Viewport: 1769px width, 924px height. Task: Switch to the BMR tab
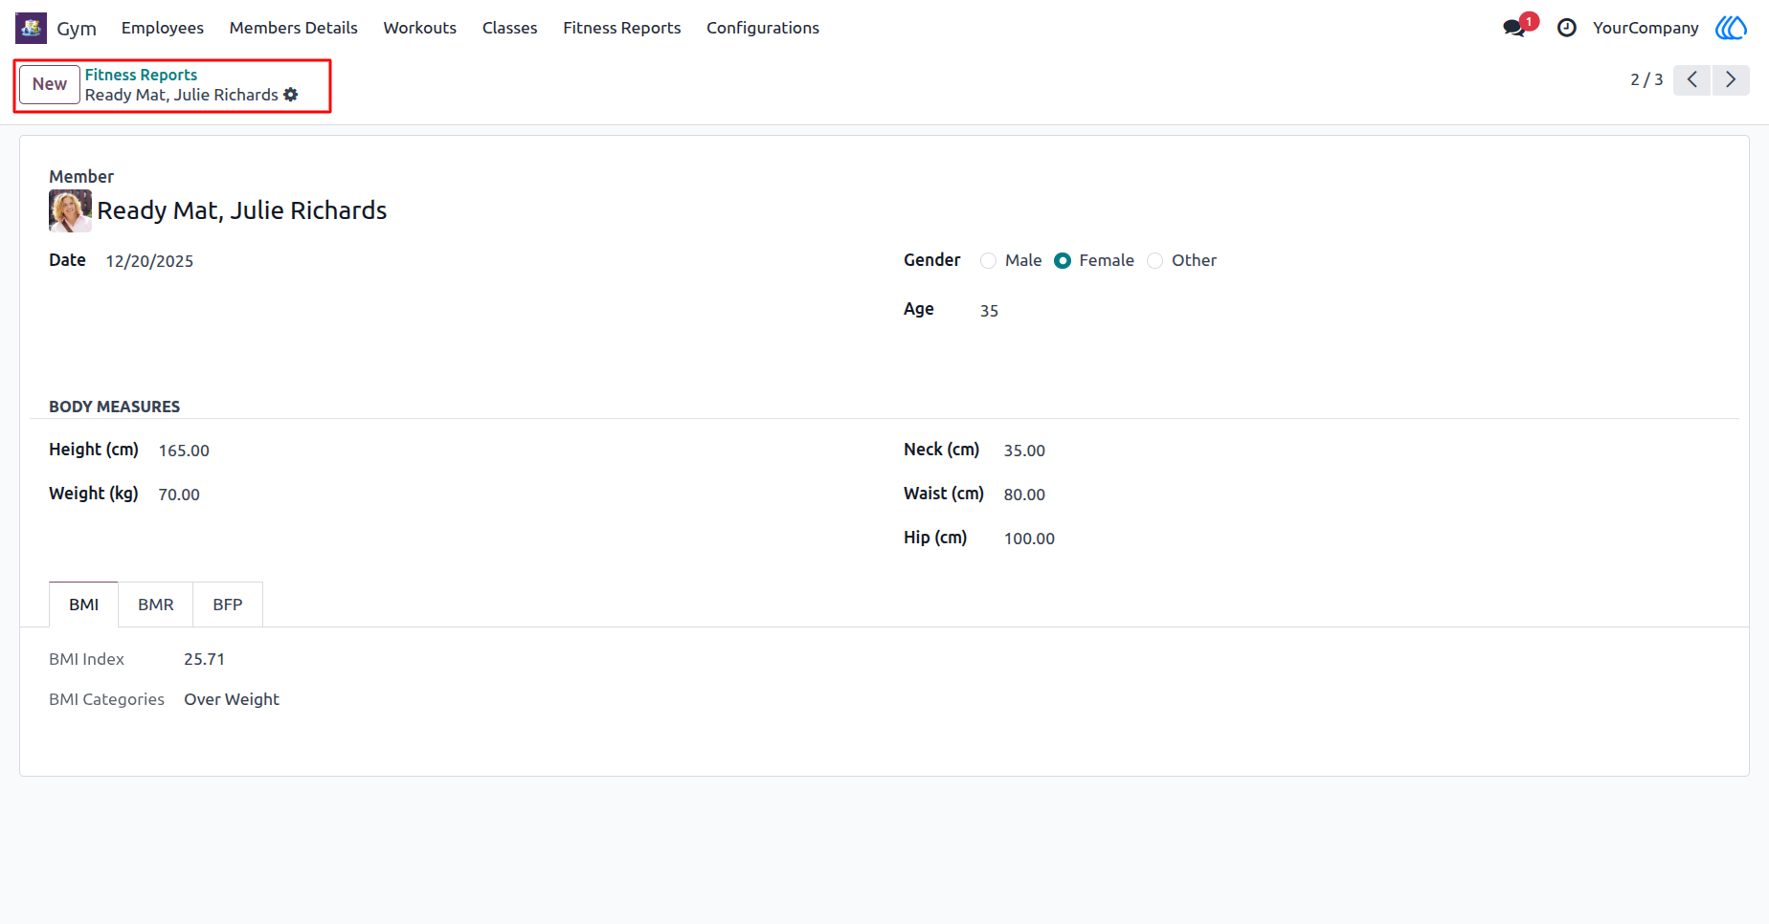[156, 605]
